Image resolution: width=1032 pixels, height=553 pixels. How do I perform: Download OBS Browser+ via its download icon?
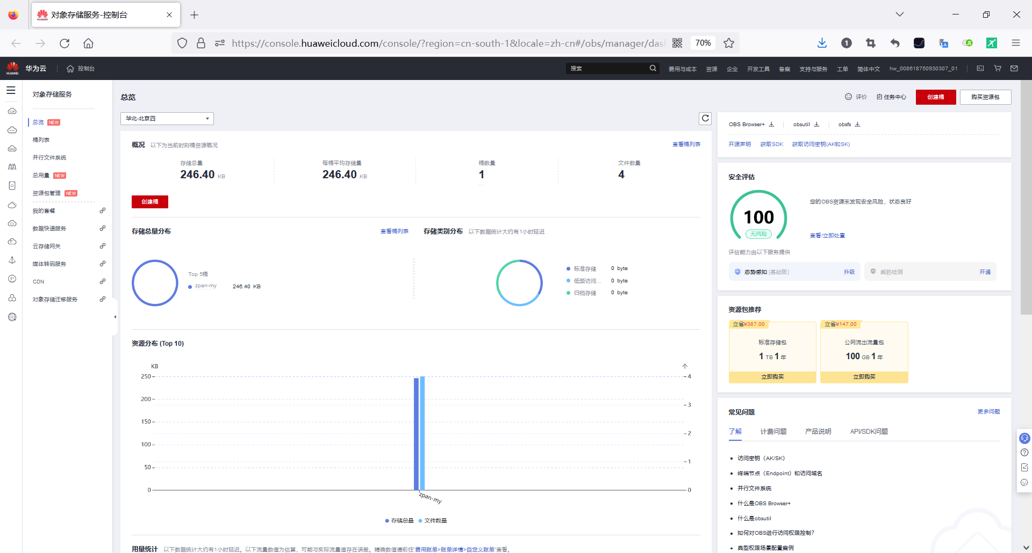coord(771,125)
